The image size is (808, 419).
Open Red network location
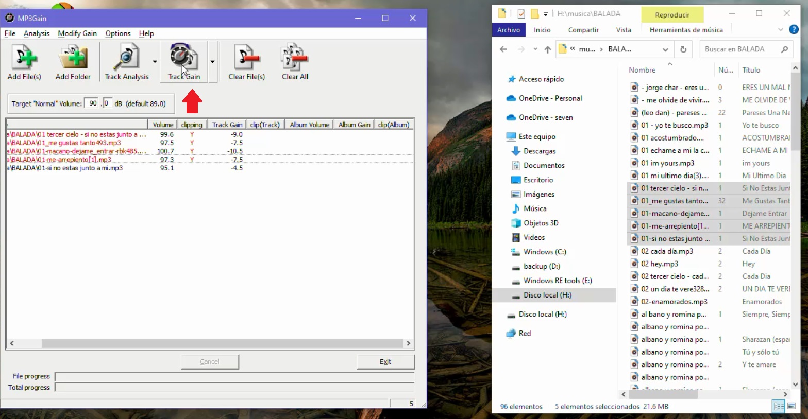pos(524,333)
